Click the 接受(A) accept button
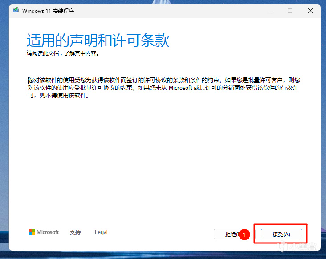The height and width of the screenshot is (259, 326). tap(281, 234)
